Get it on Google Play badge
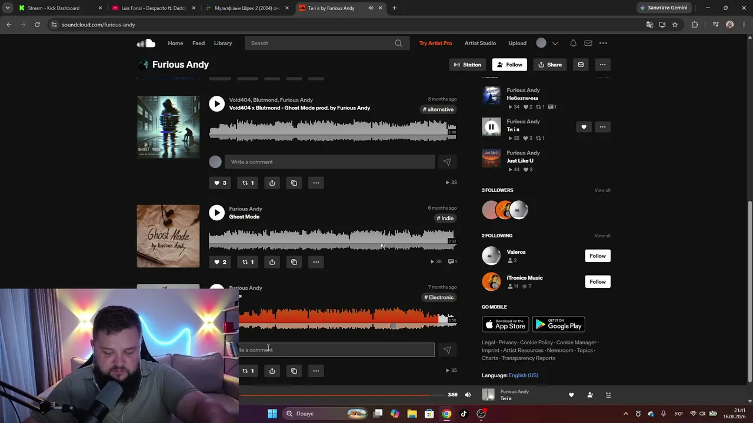Viewport: 753px width, 423px height. click(558, 324)
